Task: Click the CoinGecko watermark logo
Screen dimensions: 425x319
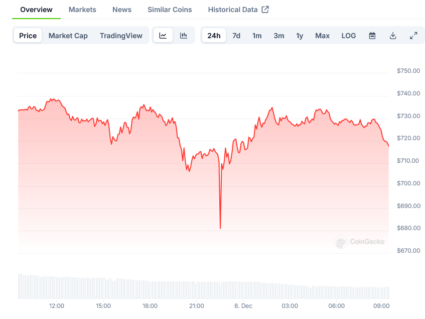Action: click(341, 242)
